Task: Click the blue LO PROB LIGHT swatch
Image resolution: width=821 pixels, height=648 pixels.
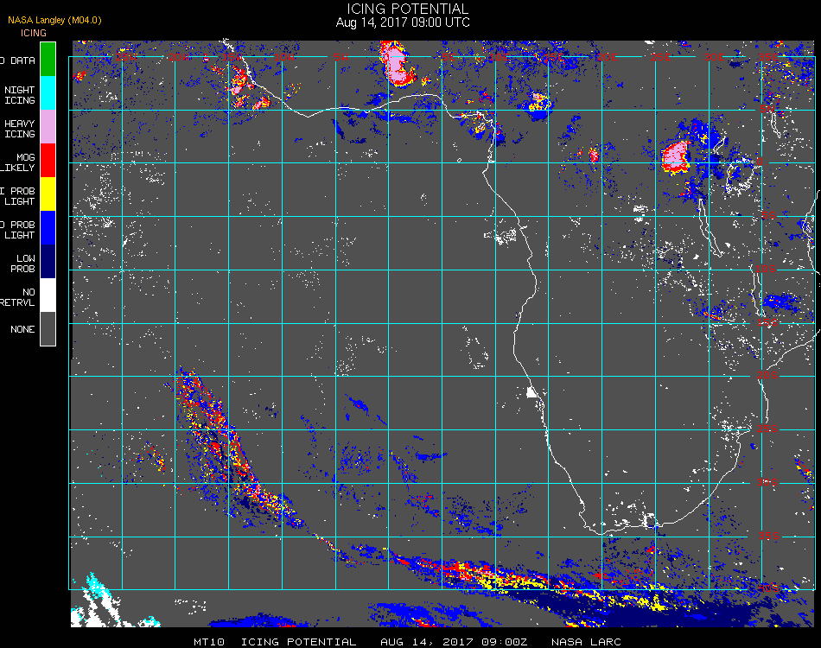Action: (48, 228)
